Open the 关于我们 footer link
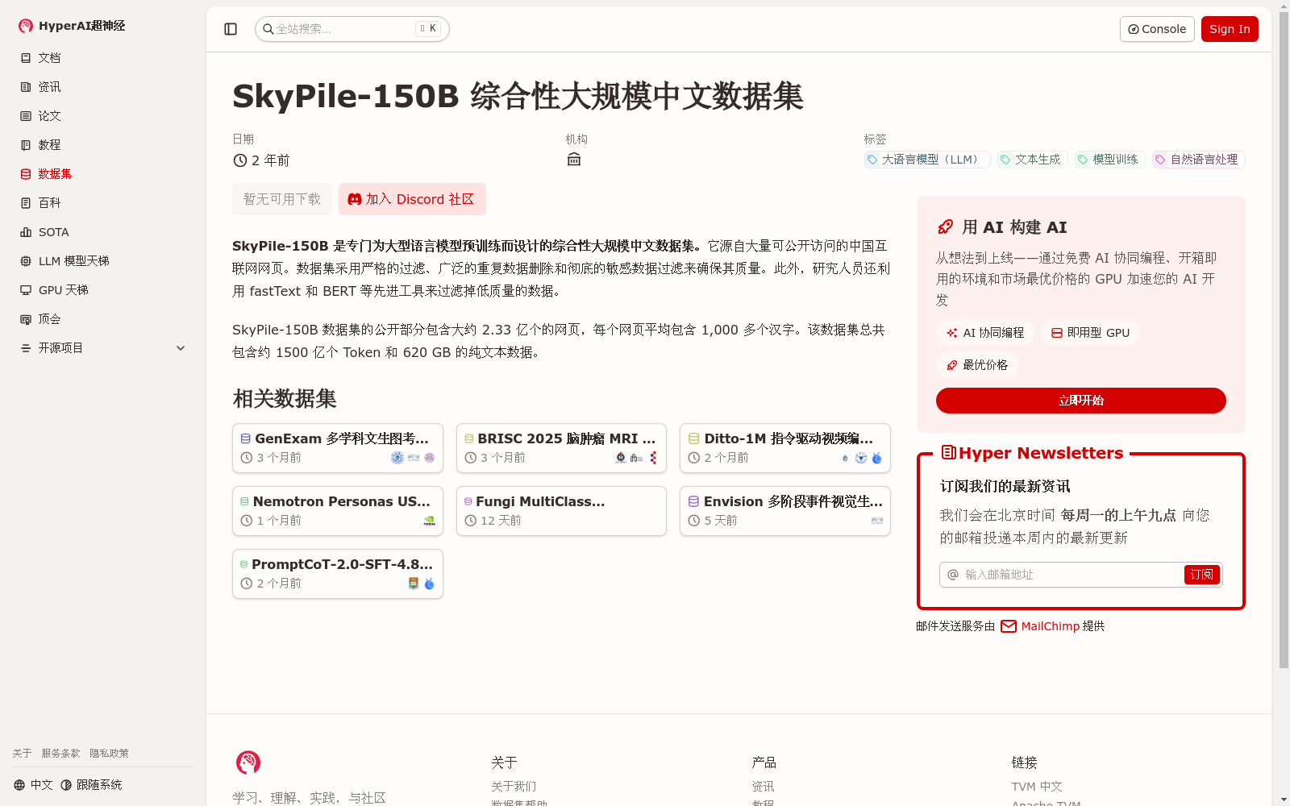This screenshot has height=806, width=1290. [514, 787]
